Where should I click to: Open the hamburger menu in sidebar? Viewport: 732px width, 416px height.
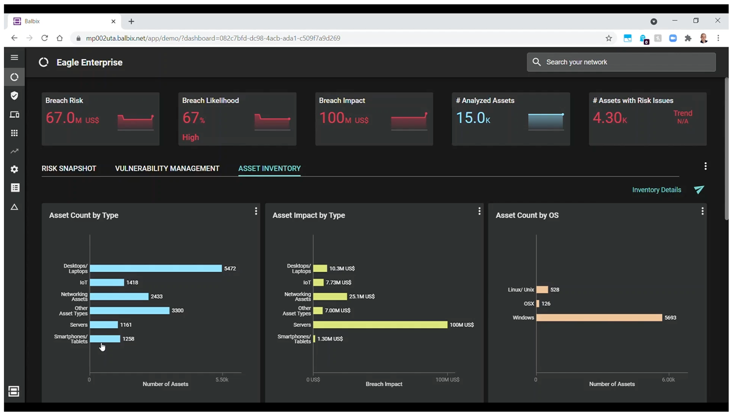(x=14, y=58)
